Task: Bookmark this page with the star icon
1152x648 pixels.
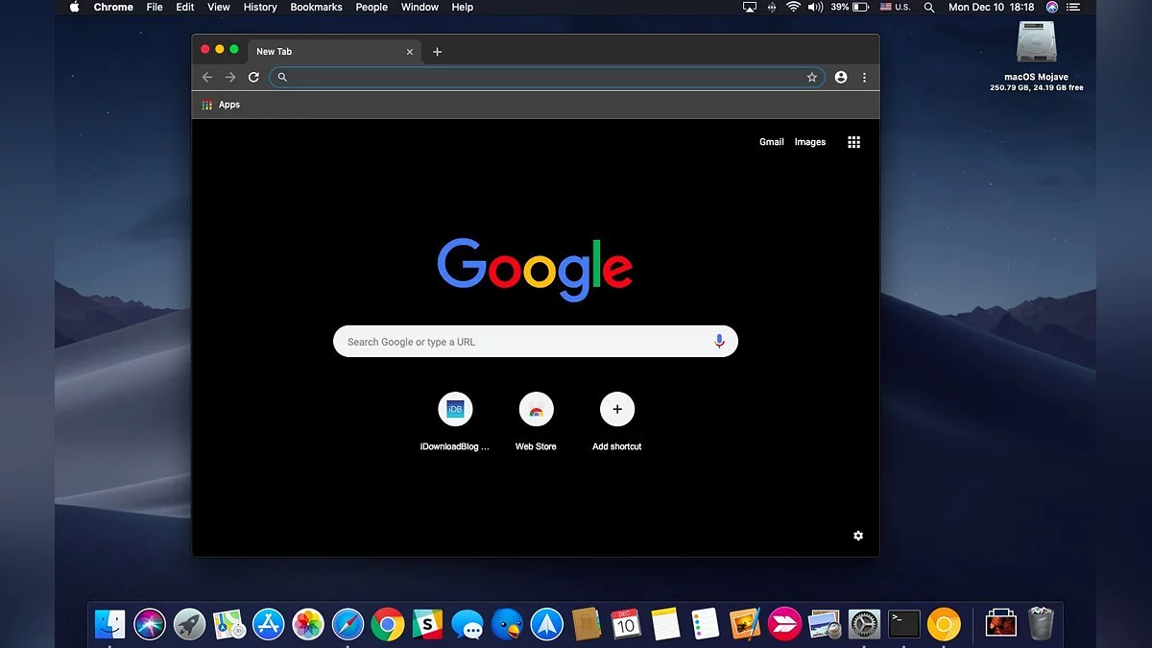Action: (x=811, y=77)
